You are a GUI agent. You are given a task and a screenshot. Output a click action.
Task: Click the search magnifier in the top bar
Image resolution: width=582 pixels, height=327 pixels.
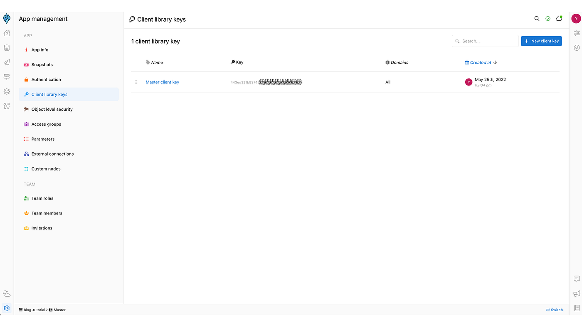[536, 19]
